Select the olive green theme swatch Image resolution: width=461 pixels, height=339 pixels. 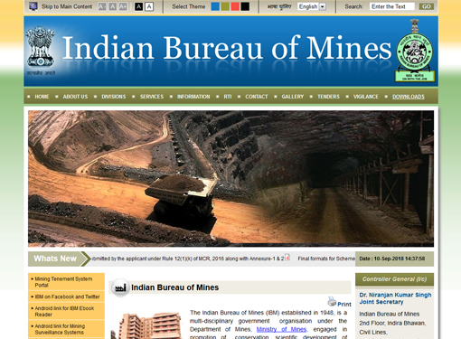tap(225, 6)
